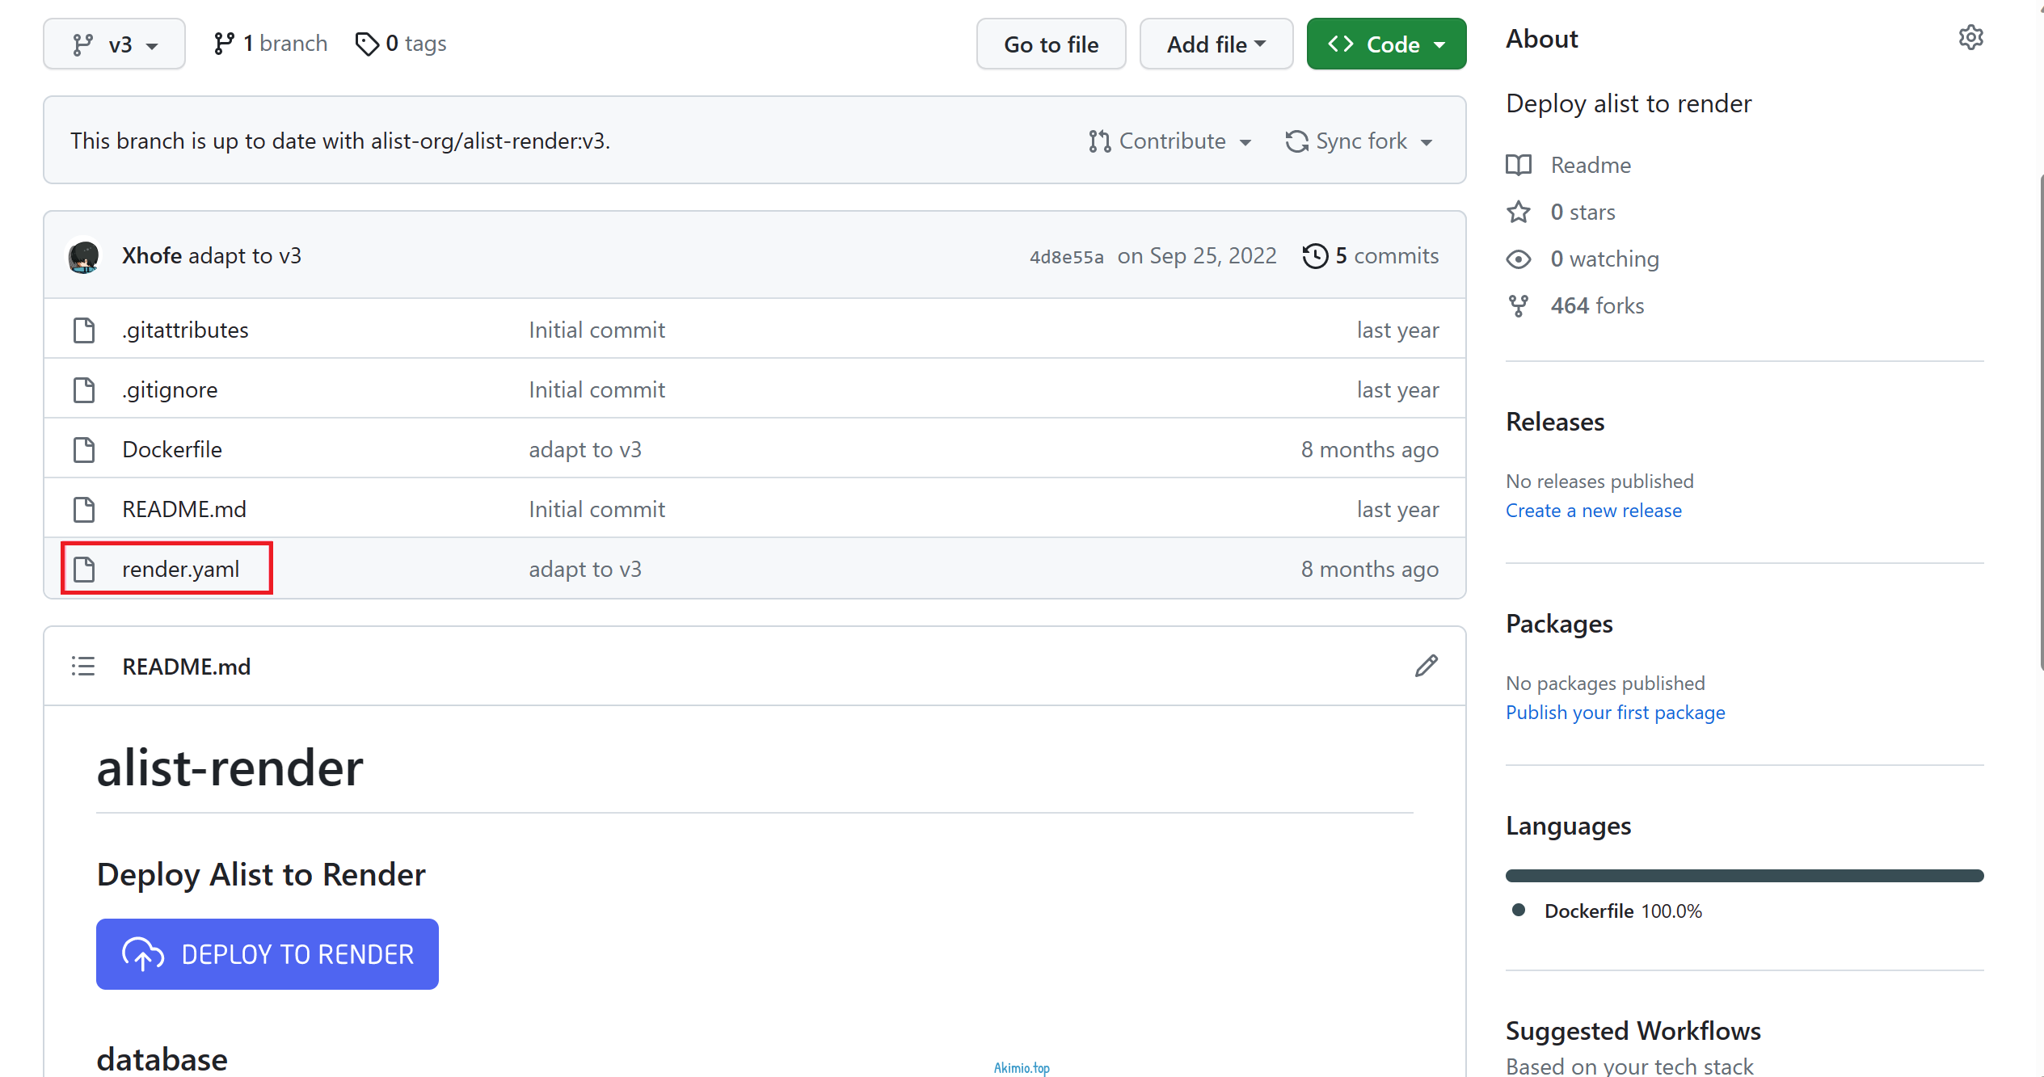Click the pull request icon on Contribute

1099,141
